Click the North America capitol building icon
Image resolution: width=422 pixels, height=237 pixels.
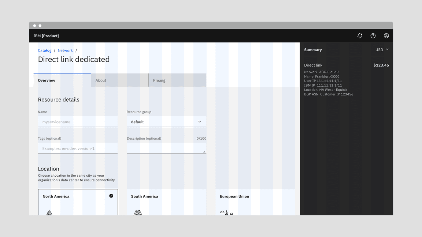click(49, 212)
